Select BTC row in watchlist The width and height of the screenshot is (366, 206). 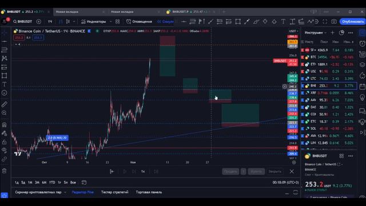coord(329,57)
